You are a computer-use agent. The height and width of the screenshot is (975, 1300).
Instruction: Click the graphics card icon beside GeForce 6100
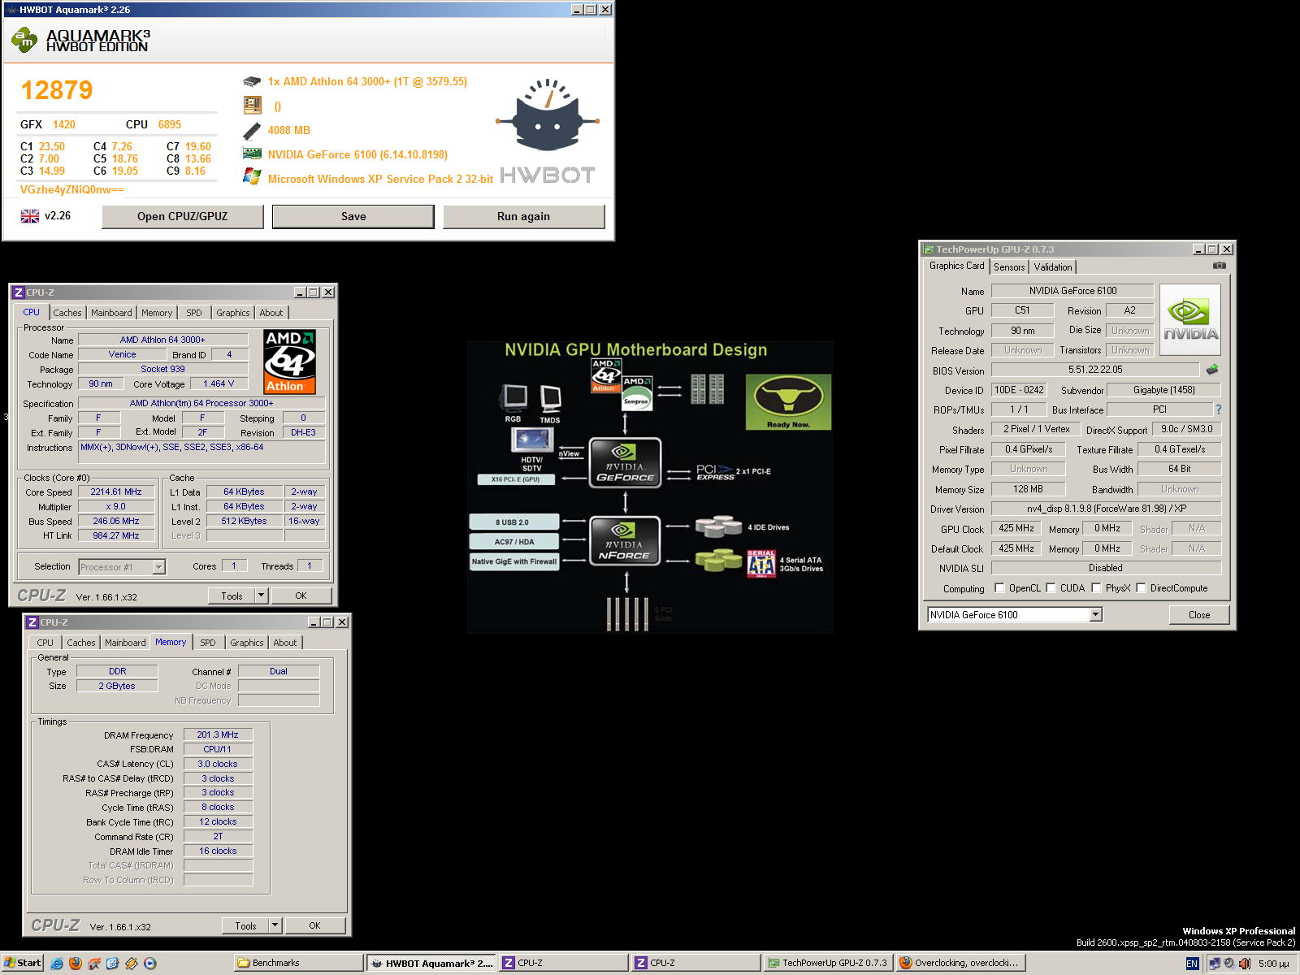(252, 154)
